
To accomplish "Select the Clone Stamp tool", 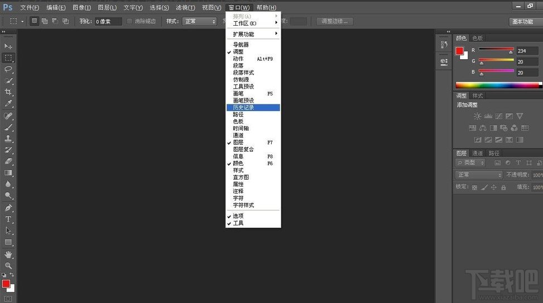I will coord(8,138).
